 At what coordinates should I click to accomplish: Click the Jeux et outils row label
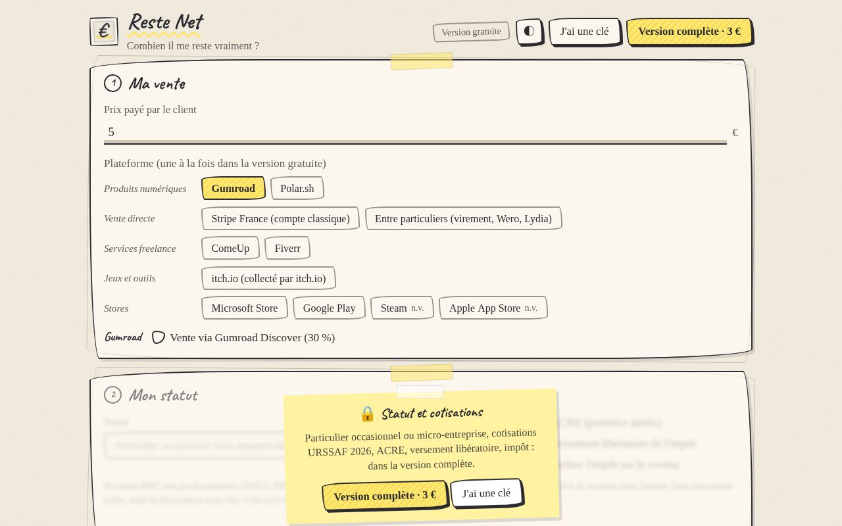click(x=130, y=278)
